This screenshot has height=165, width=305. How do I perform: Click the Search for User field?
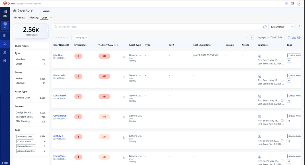(x=158, y=27)
